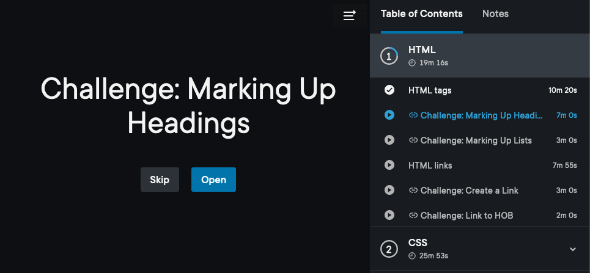Viewport: 590px width, 273px height.
Task: Click the module 2 number circle icon
Action: click(389, 249)
